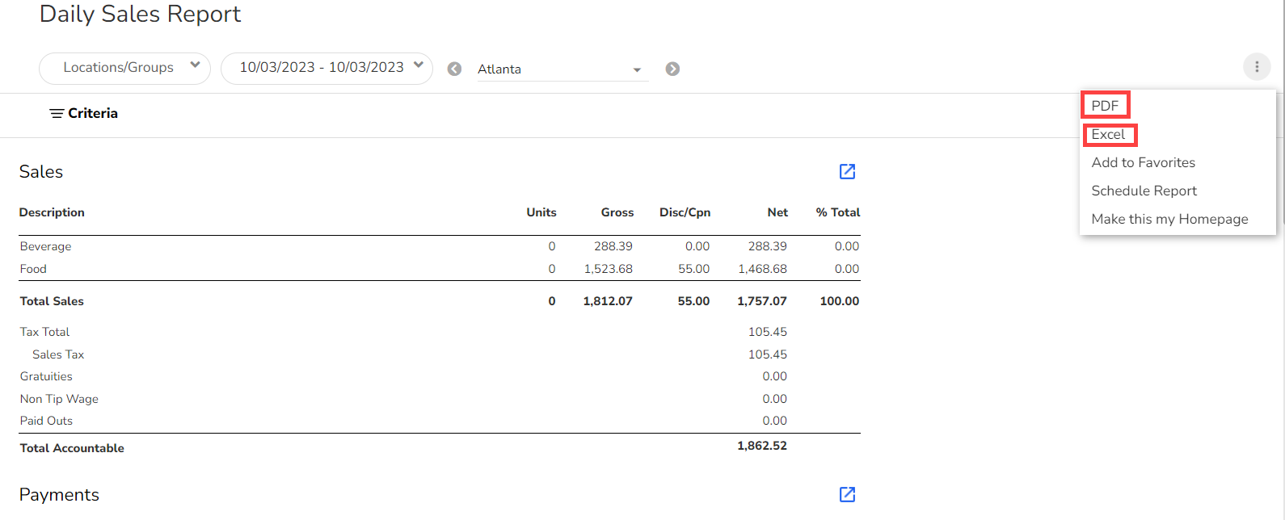The width and height of the screenshot is (1285, 520).
Task: Click the % Total column header
Action: (837, 212)
